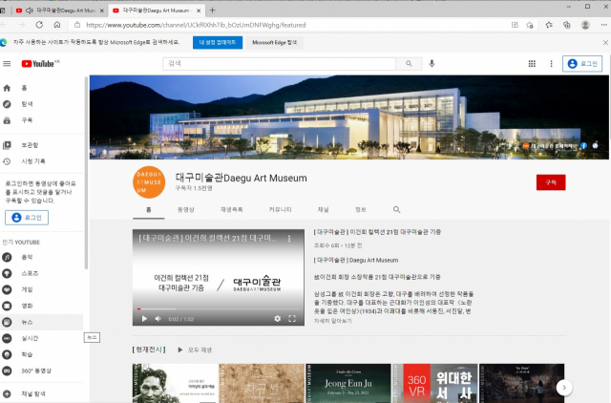Screen dimensions: 611x403
Task: Click Microsoft Edge 탐색 button
Action: [x=274, y=42]
